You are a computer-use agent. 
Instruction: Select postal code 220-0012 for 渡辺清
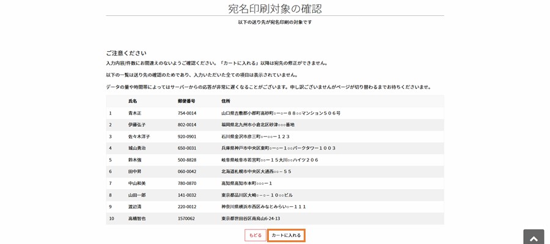pyautogui.click(x=187, y=207)
